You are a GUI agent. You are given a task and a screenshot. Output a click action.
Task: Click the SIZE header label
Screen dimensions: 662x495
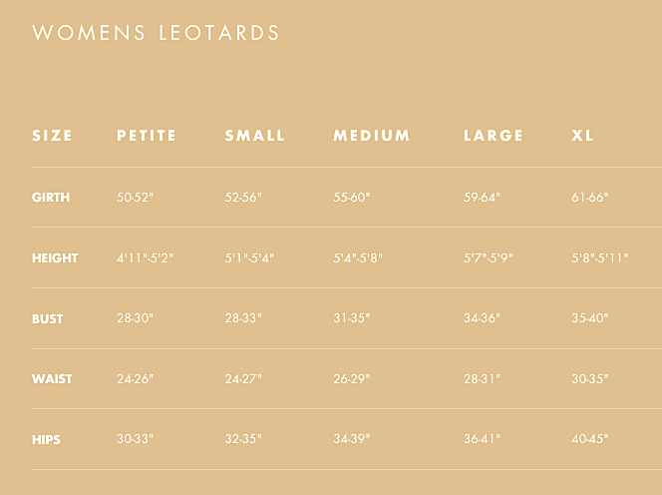click(x=52, y=136)
